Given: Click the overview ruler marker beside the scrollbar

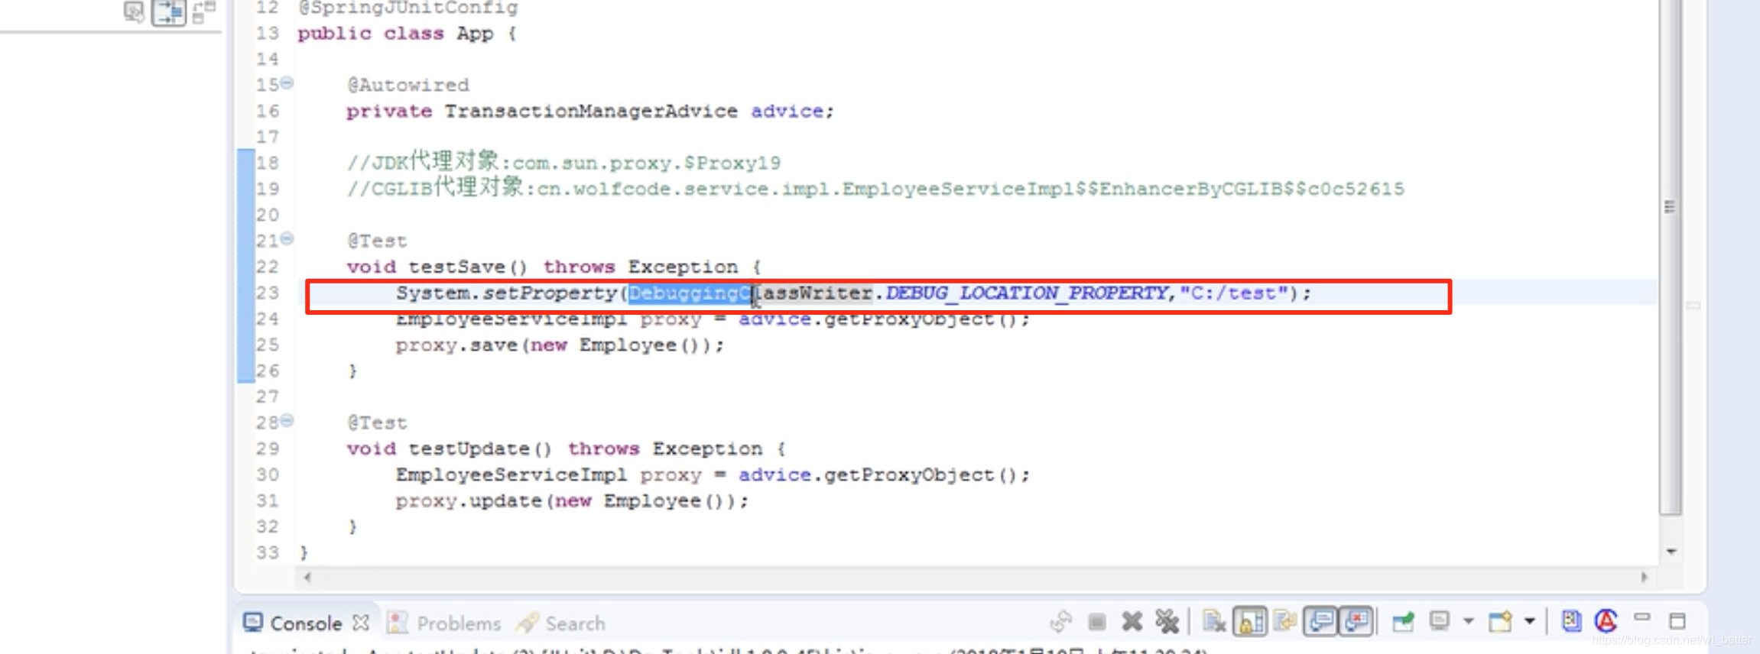Looking at the screenshot, I should coord(1693,306).
